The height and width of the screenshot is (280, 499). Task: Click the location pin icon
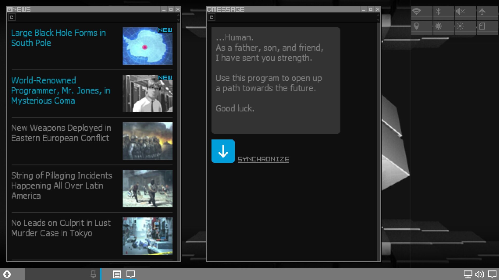point(417,26)
